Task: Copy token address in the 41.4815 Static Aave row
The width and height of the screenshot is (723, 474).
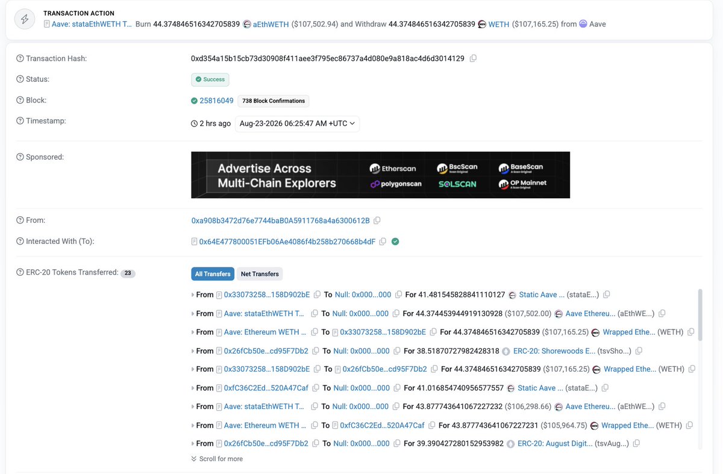Action: [607, 295]
